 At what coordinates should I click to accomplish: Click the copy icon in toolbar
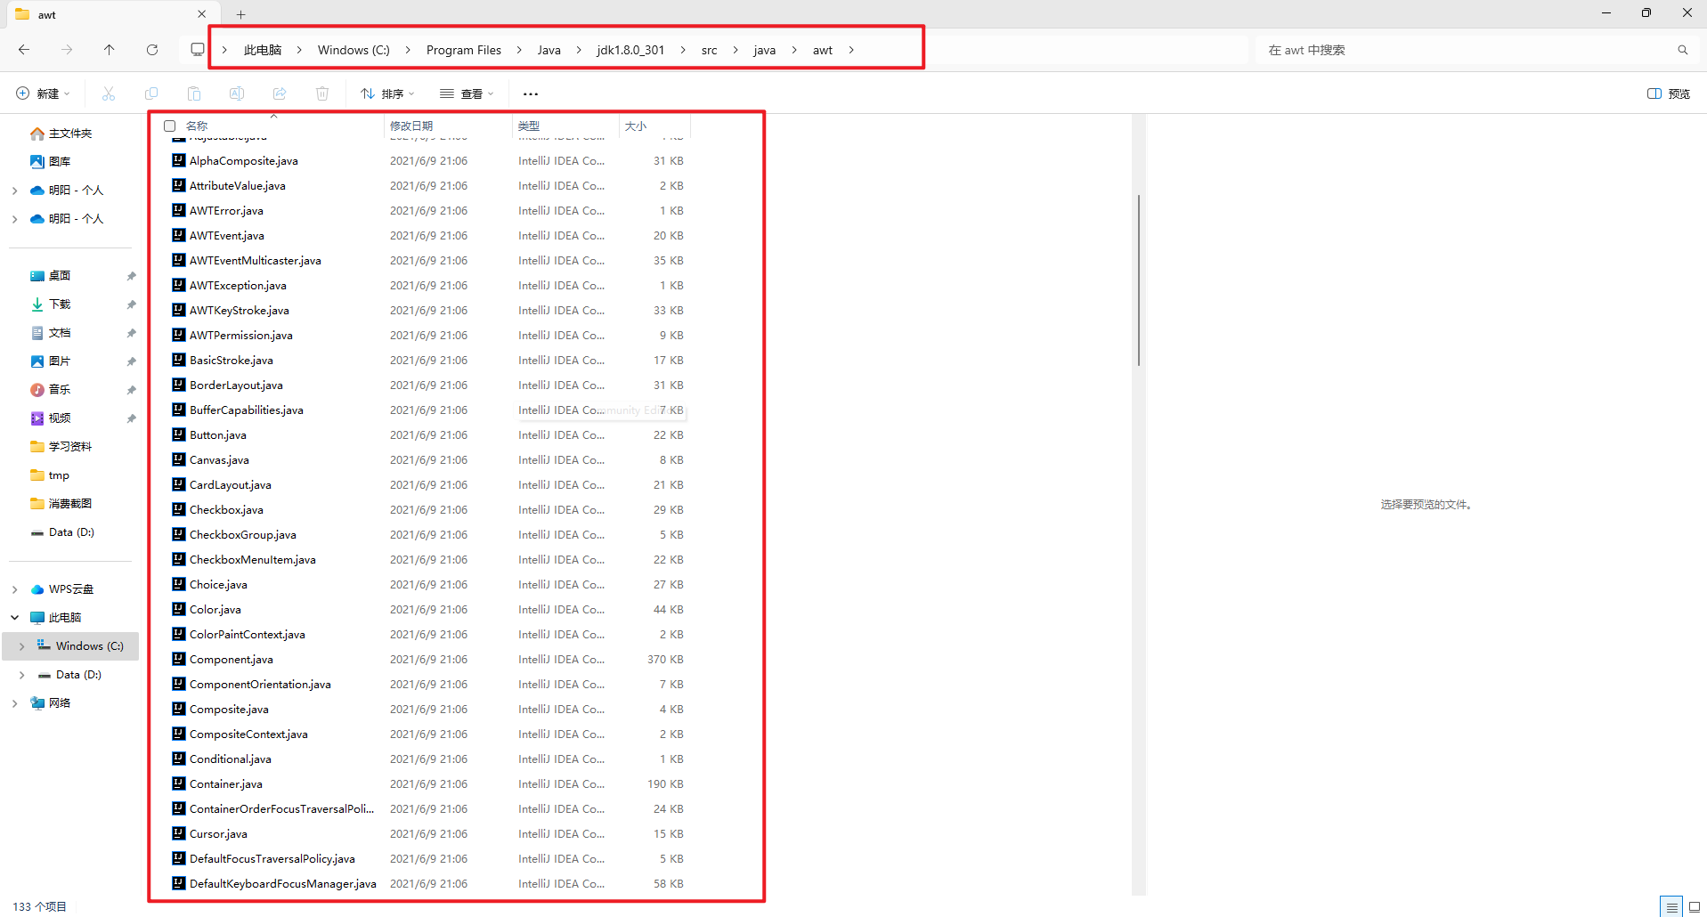pyautogui.click(x=151, y=93)
